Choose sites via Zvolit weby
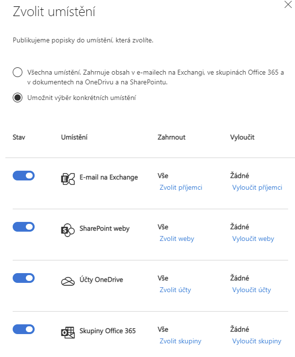This screenshot has width=295, height=357. click(177, 238)
